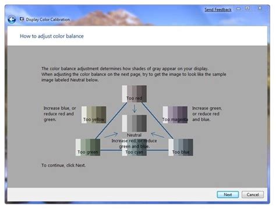The image size is (276, 210).
Task: Click the 'Increase blue, or reduce red and green' text
Action: [59, 114]
